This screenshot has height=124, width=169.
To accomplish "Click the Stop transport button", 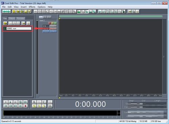I will pos(6,102).
